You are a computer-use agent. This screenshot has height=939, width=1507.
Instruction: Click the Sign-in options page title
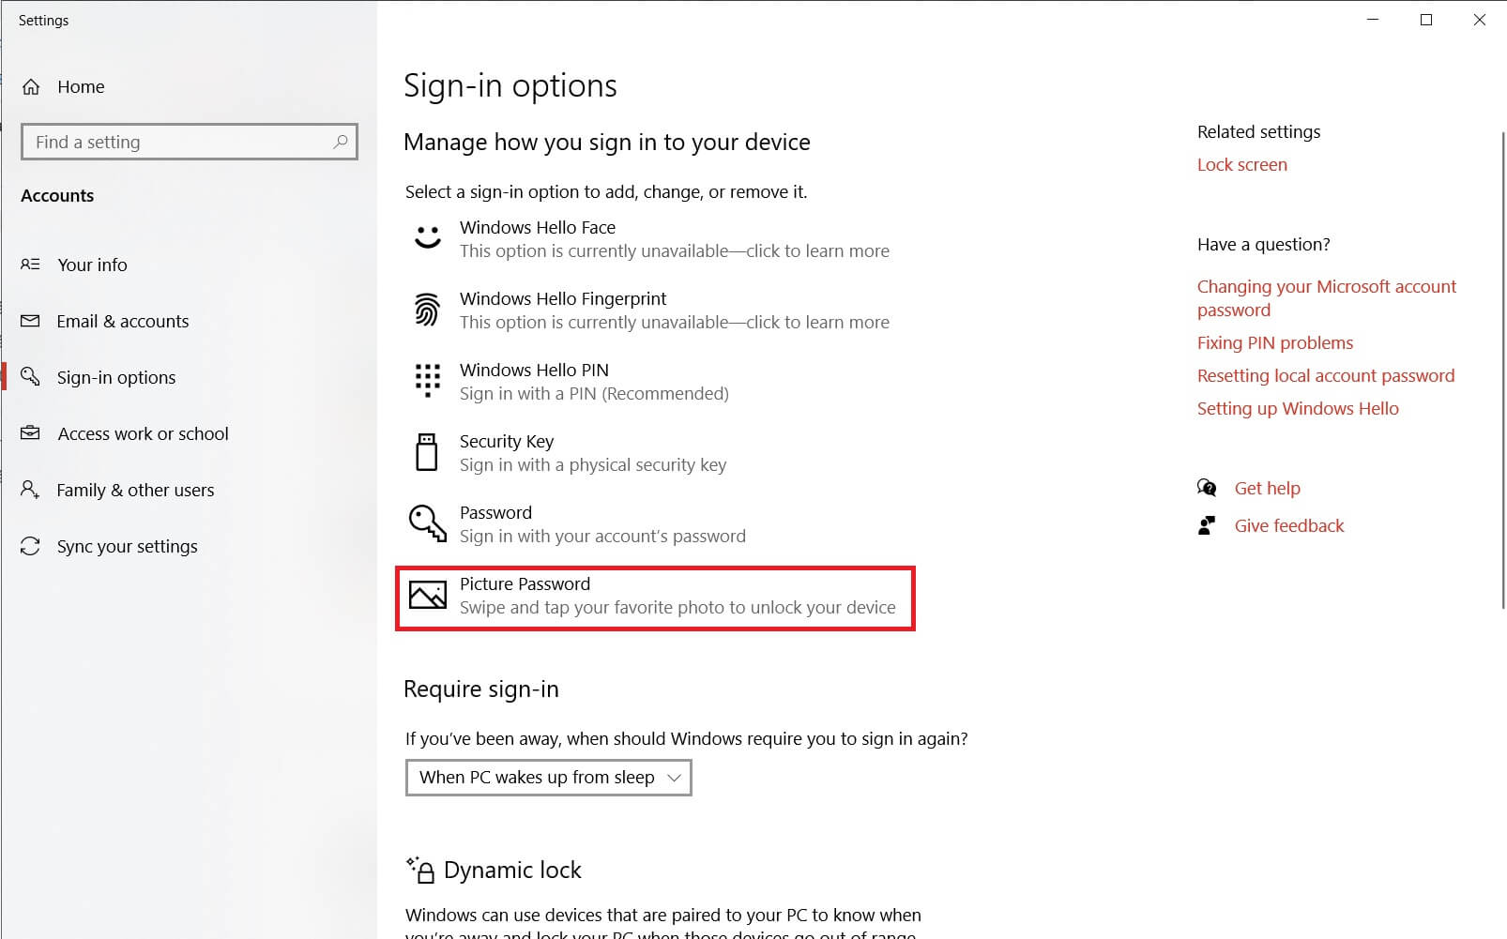(x=510, y=85)
